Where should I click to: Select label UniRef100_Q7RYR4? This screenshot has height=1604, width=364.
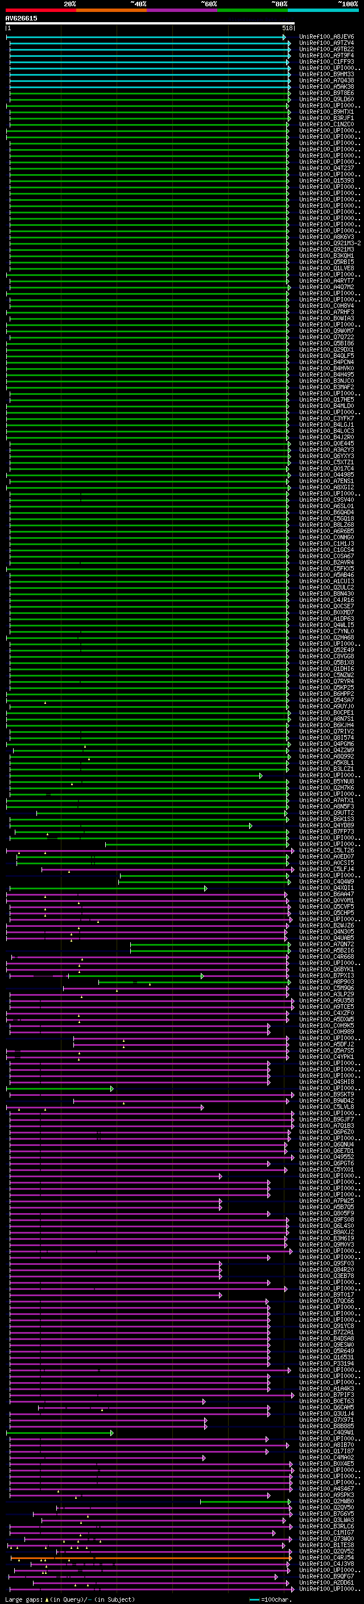(x=326, y=681)
